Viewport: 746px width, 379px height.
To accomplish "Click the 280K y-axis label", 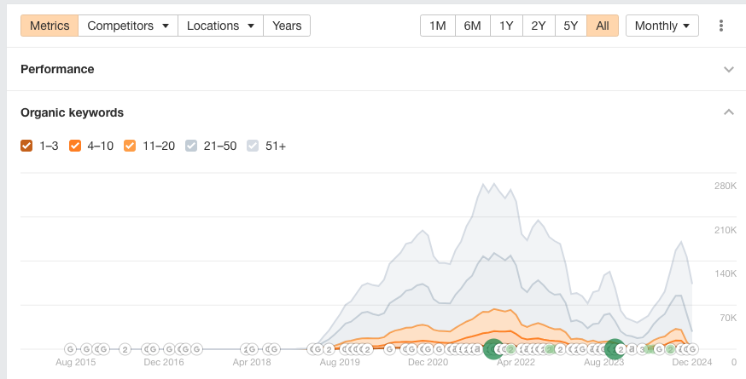I will point(725,186).
